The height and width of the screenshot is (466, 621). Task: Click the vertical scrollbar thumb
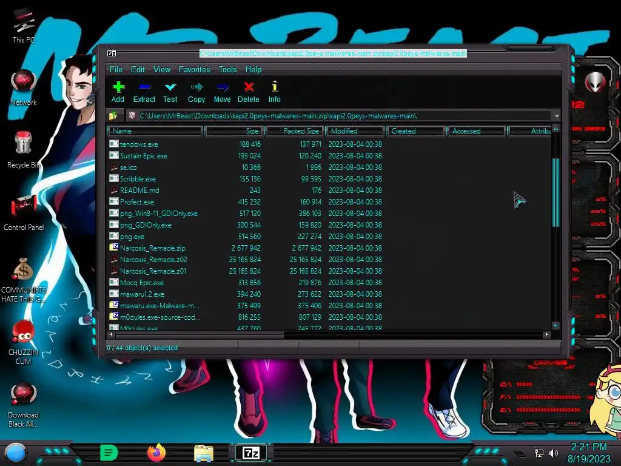556,192
